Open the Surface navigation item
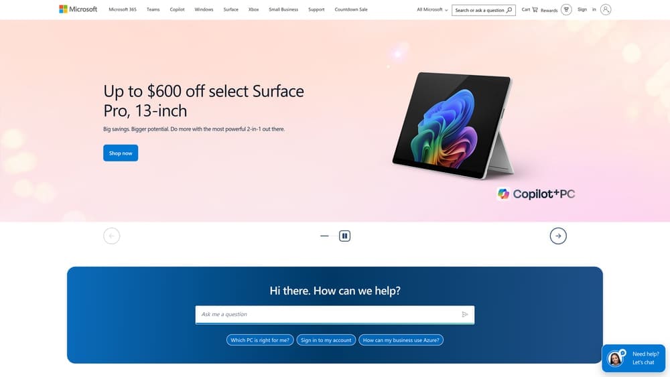 click(230, 9)
